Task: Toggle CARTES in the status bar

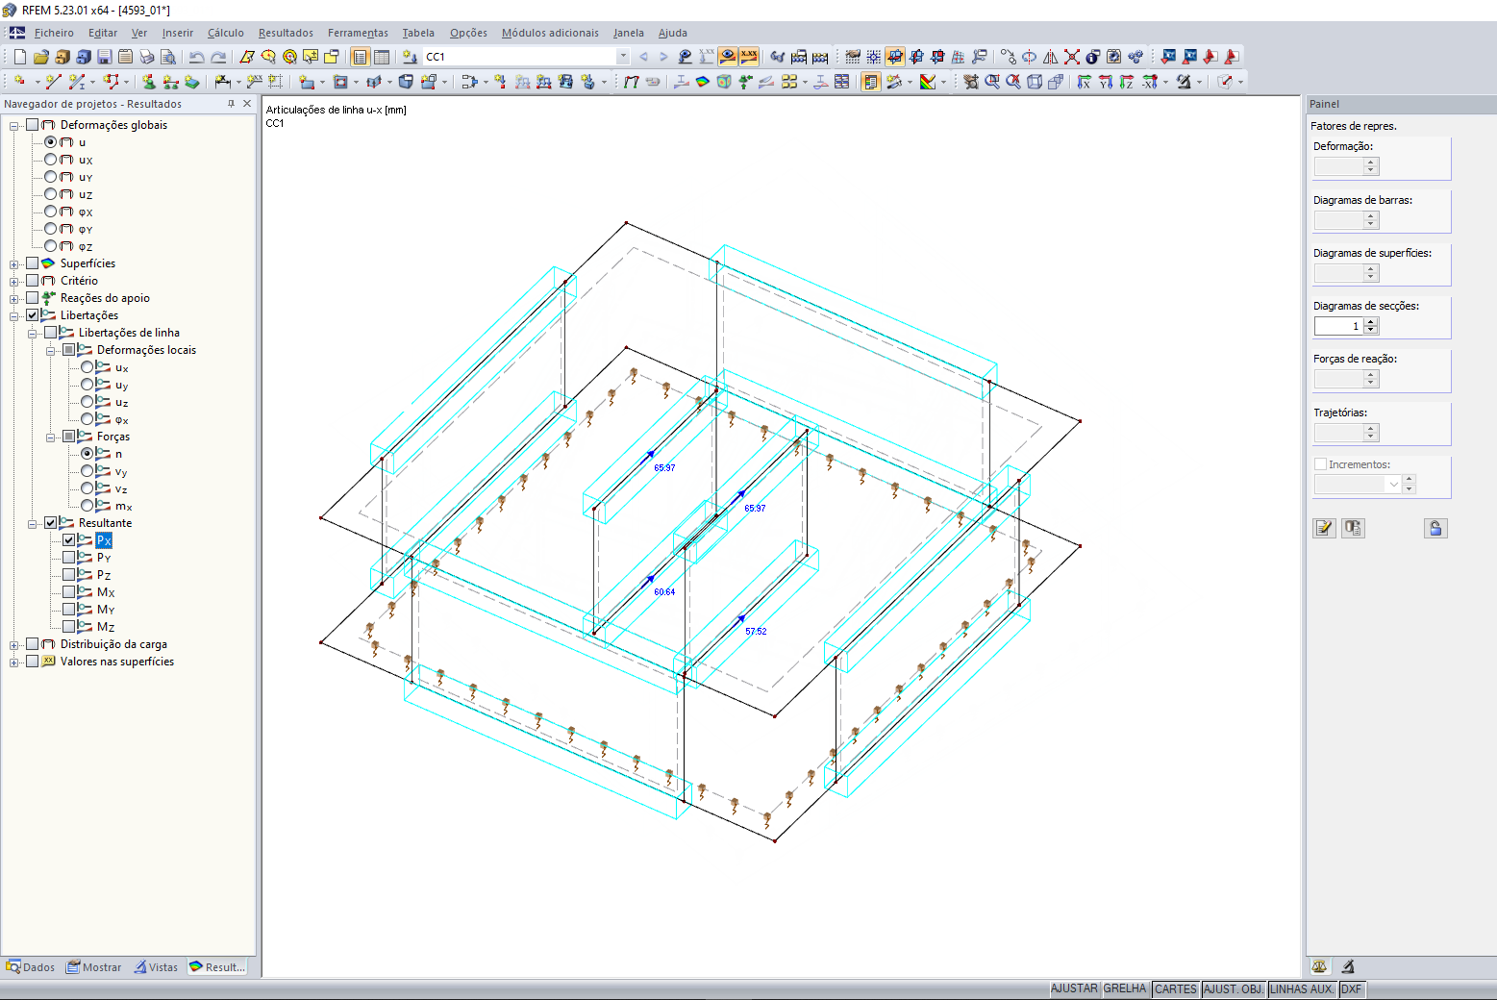Action: coord(1176,988)
